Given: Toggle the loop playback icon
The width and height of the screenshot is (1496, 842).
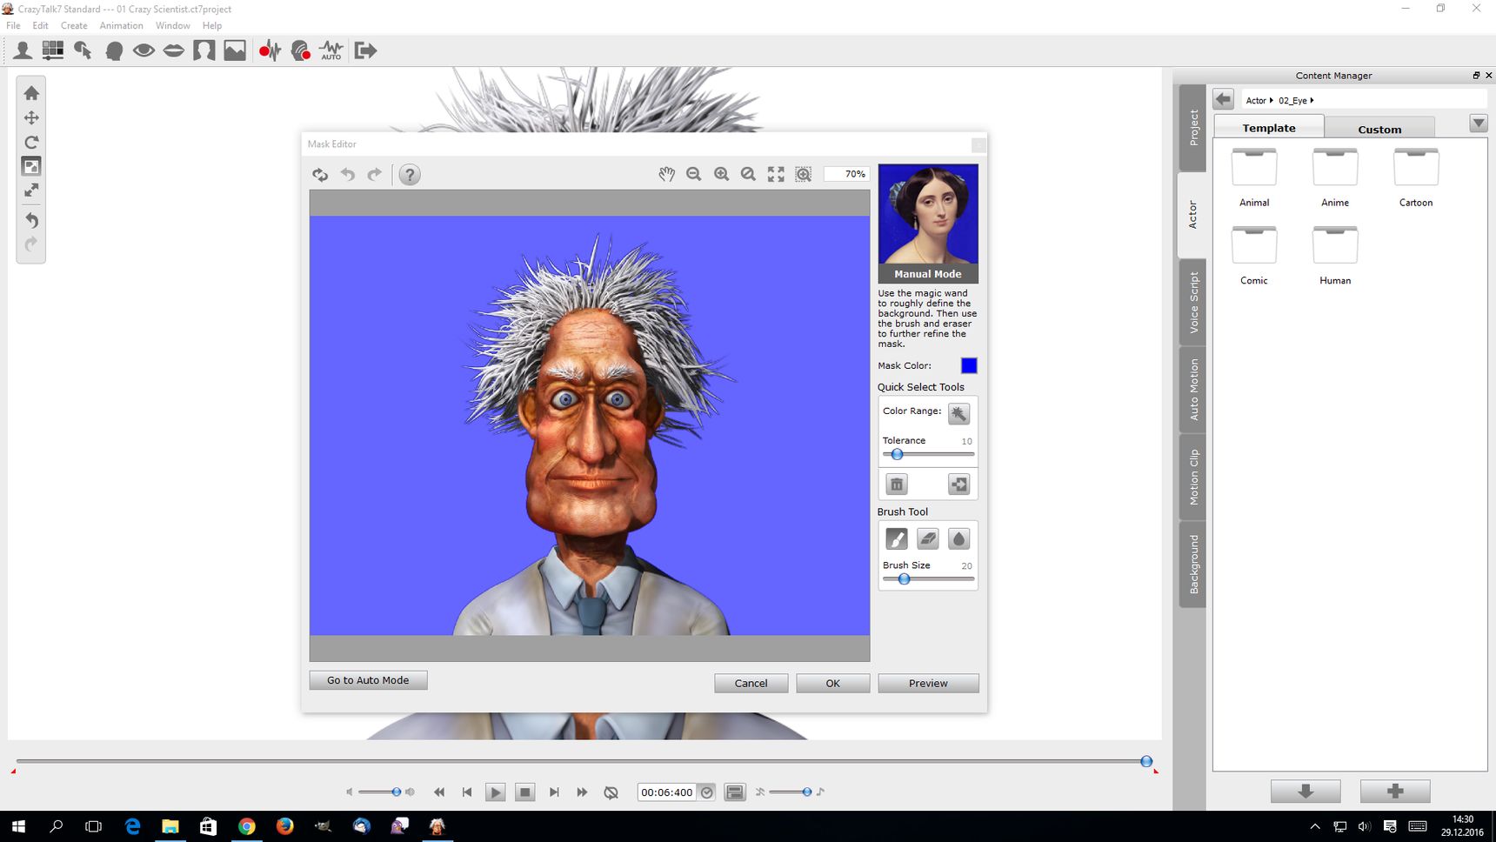Looking at the screenshot, I should tap(611, 792).
